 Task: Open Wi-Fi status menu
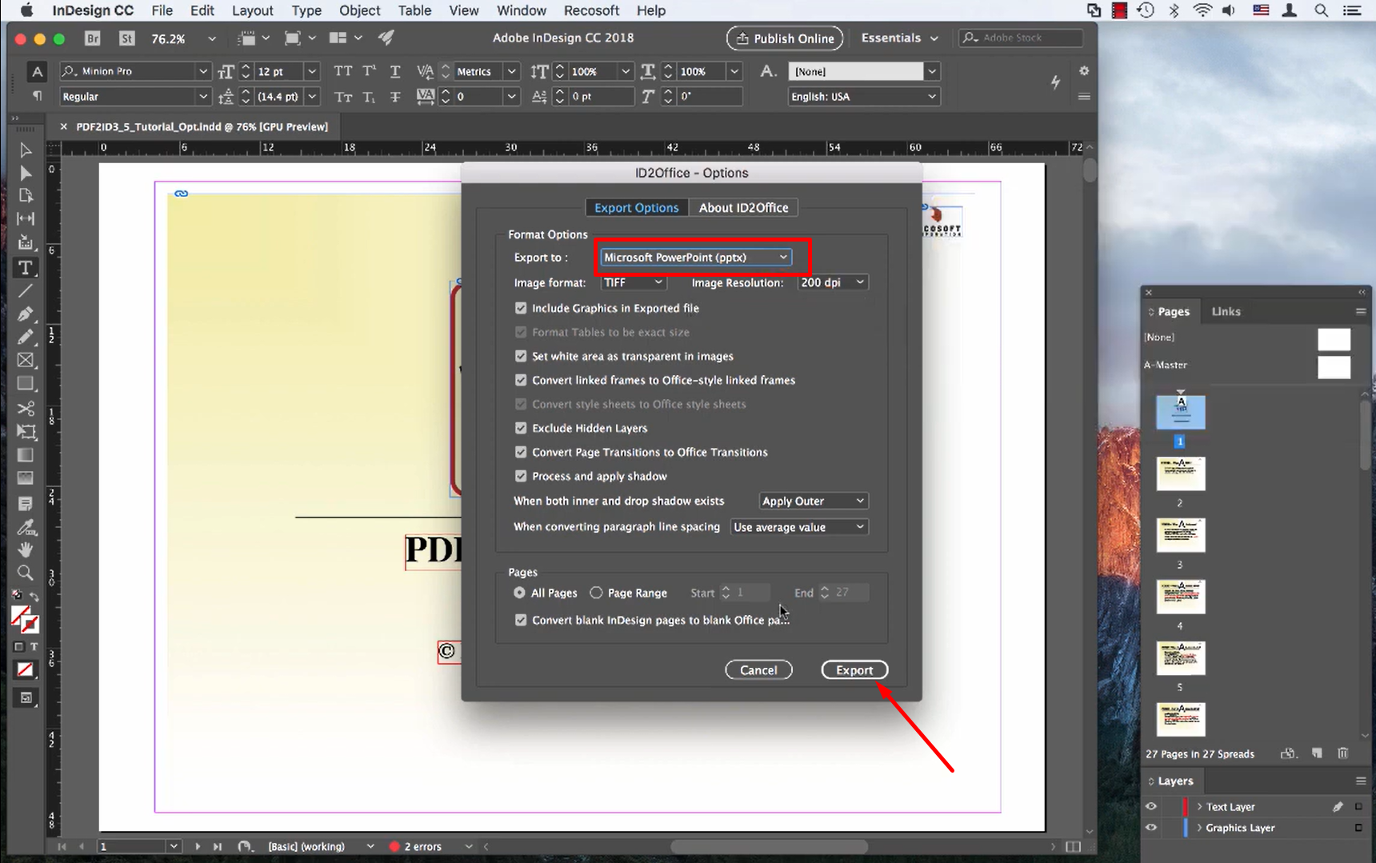1202,10
